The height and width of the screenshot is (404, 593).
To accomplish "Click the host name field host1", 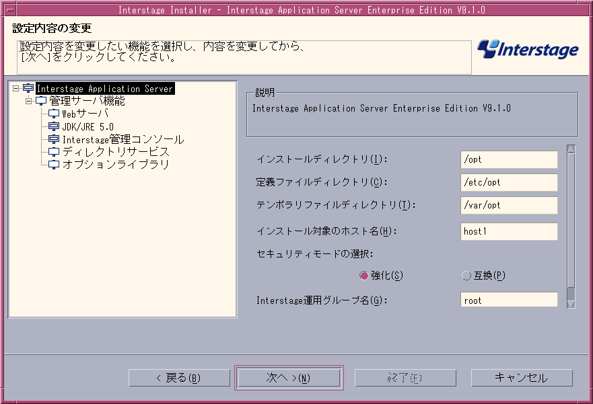I will coord(509,231).
